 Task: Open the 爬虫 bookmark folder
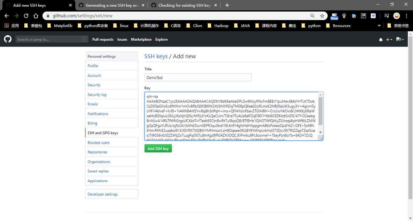tap(289, 26)
